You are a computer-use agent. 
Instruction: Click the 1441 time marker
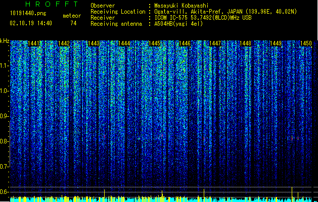[x=34, y=43]
